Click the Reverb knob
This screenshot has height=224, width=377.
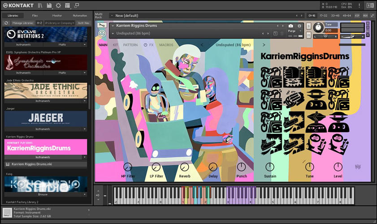coord(184,168)
